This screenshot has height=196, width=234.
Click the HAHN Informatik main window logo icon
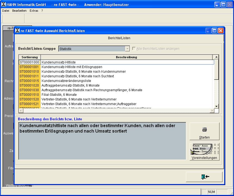(3, 4)
